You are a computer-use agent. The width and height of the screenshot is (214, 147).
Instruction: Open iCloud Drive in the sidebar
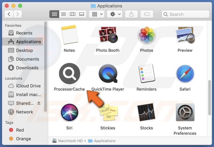22,86
